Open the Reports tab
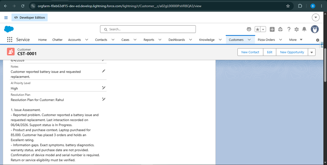This screenshot has height=165, width=327. 149,40
